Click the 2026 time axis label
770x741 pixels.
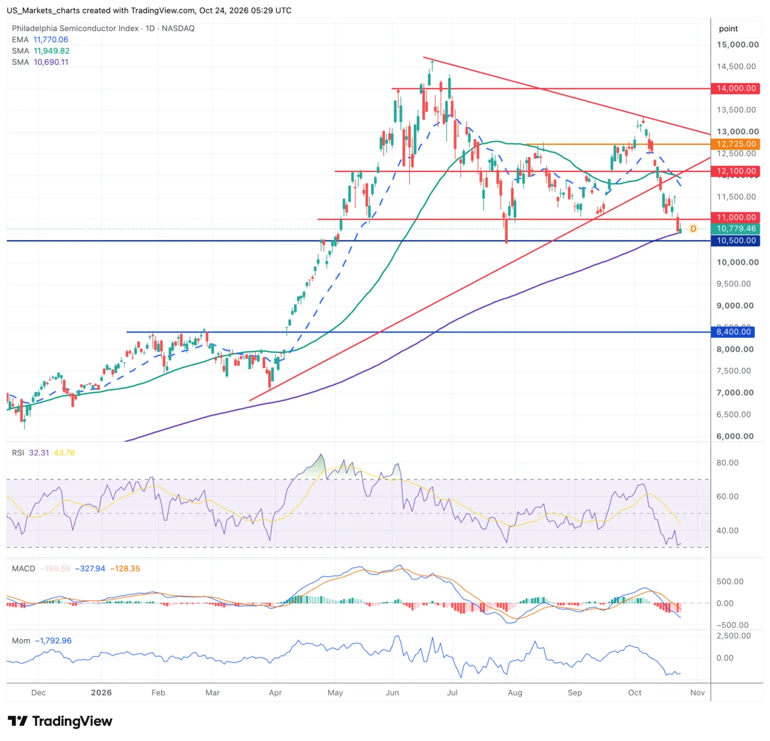tap(102, 693)
